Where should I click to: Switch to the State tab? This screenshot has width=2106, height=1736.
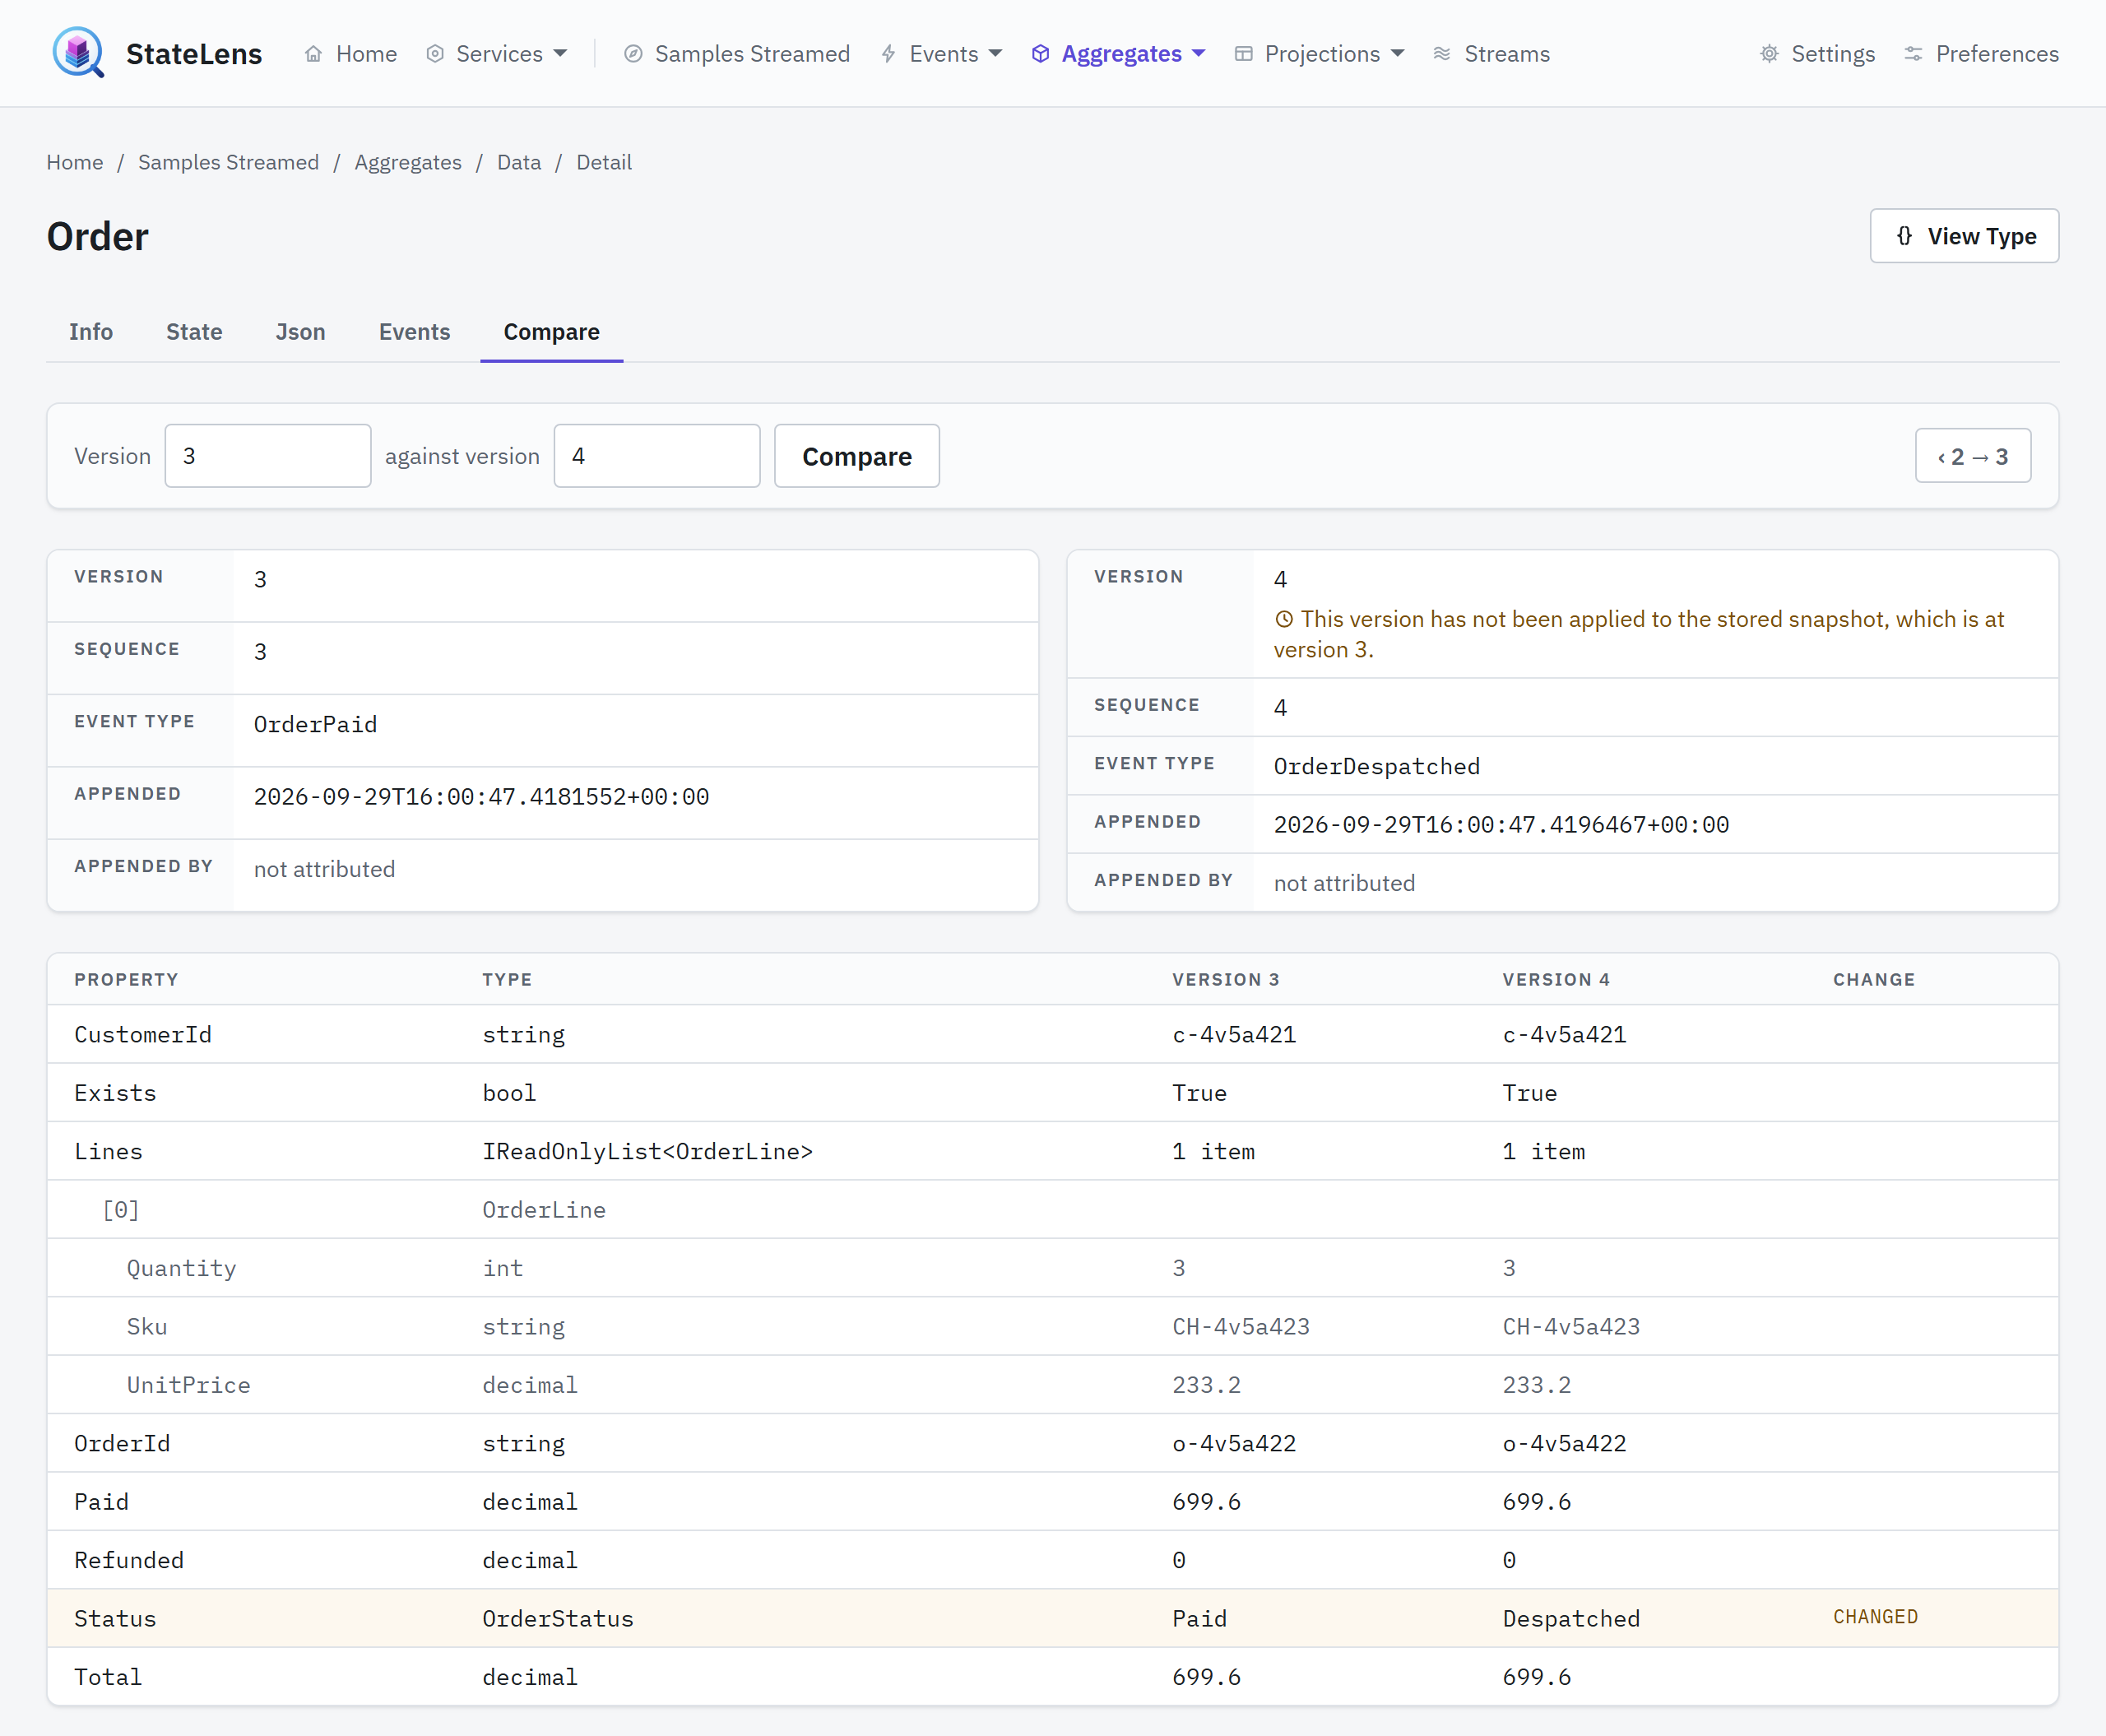click(194, 332)
